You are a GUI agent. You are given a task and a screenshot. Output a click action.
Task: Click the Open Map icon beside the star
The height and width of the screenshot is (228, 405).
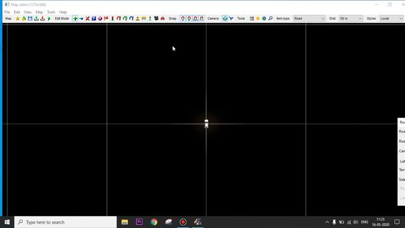point(24,18)
